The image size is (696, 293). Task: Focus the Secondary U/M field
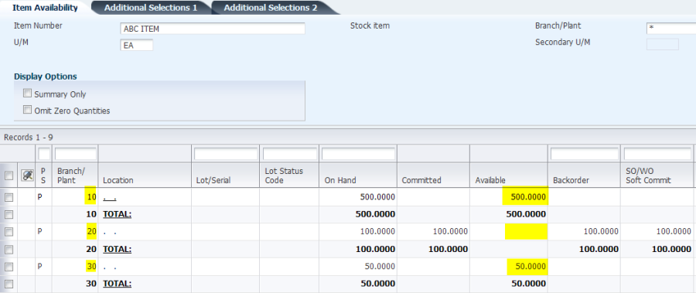coord(662,44)
